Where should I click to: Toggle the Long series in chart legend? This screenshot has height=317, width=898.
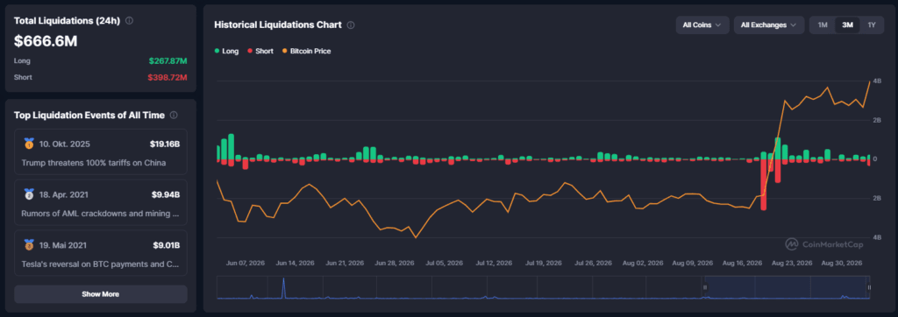click(227, 51)
